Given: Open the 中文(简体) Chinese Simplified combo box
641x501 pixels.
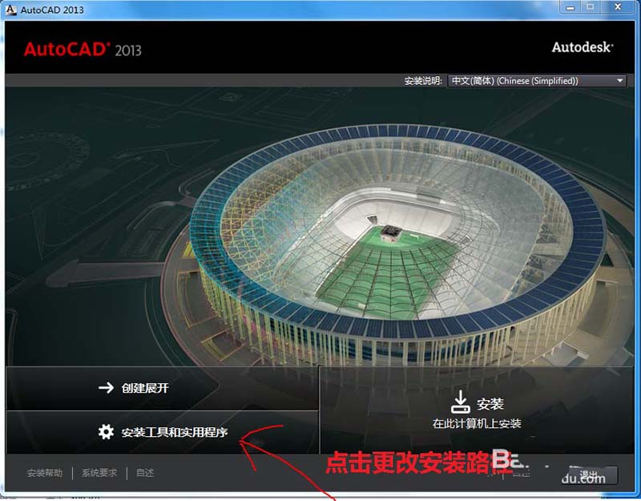Looking at the screenshot, I should point(537,81).
